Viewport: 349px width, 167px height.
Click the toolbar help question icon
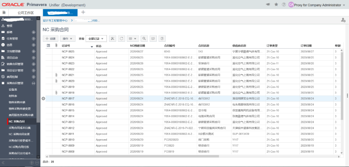click(x=162, y=39)
